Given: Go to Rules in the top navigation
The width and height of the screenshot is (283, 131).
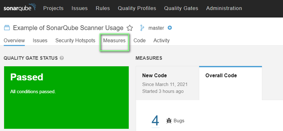Looking at the screenshot, I should 103,8.
